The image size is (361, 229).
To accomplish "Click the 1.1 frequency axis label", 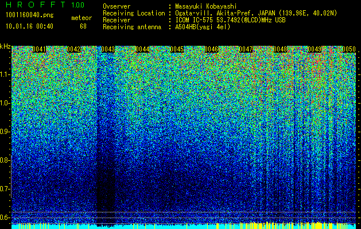I will point(5,74).
